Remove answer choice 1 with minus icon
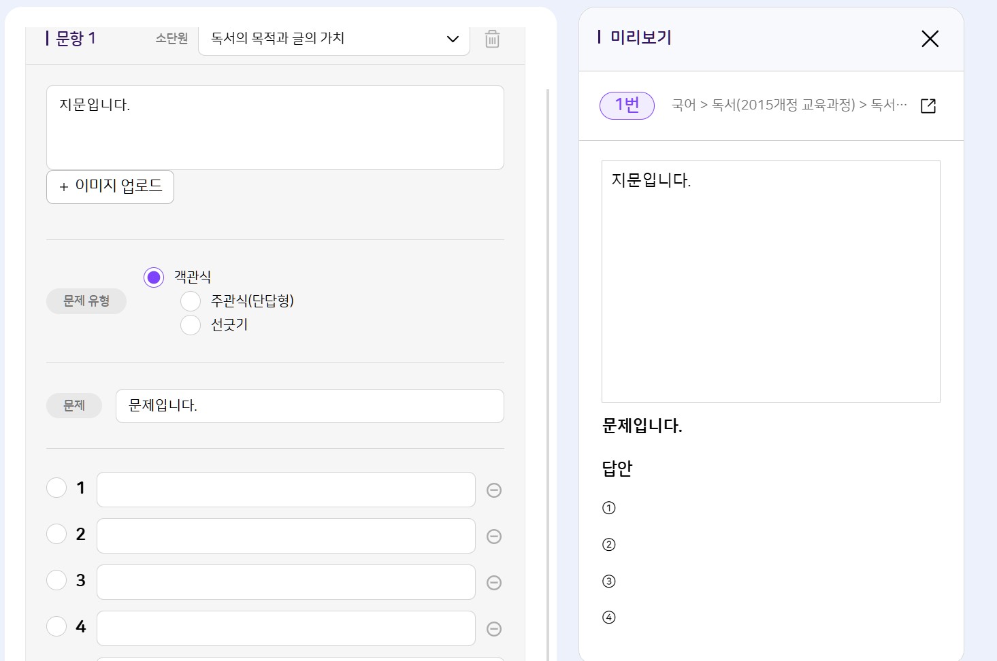The width and height of the screenshot is (997, 661). click(x=494, y=490)
